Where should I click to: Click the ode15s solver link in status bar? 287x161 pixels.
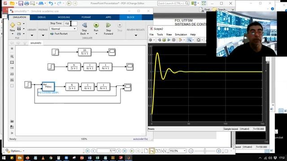pos(140,139)
